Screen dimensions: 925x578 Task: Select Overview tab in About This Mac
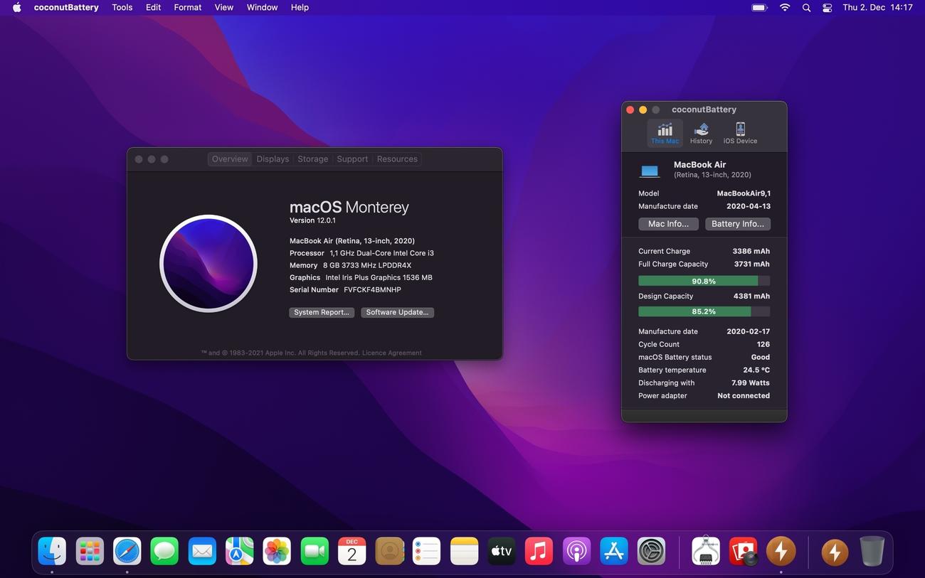[230, 159]
